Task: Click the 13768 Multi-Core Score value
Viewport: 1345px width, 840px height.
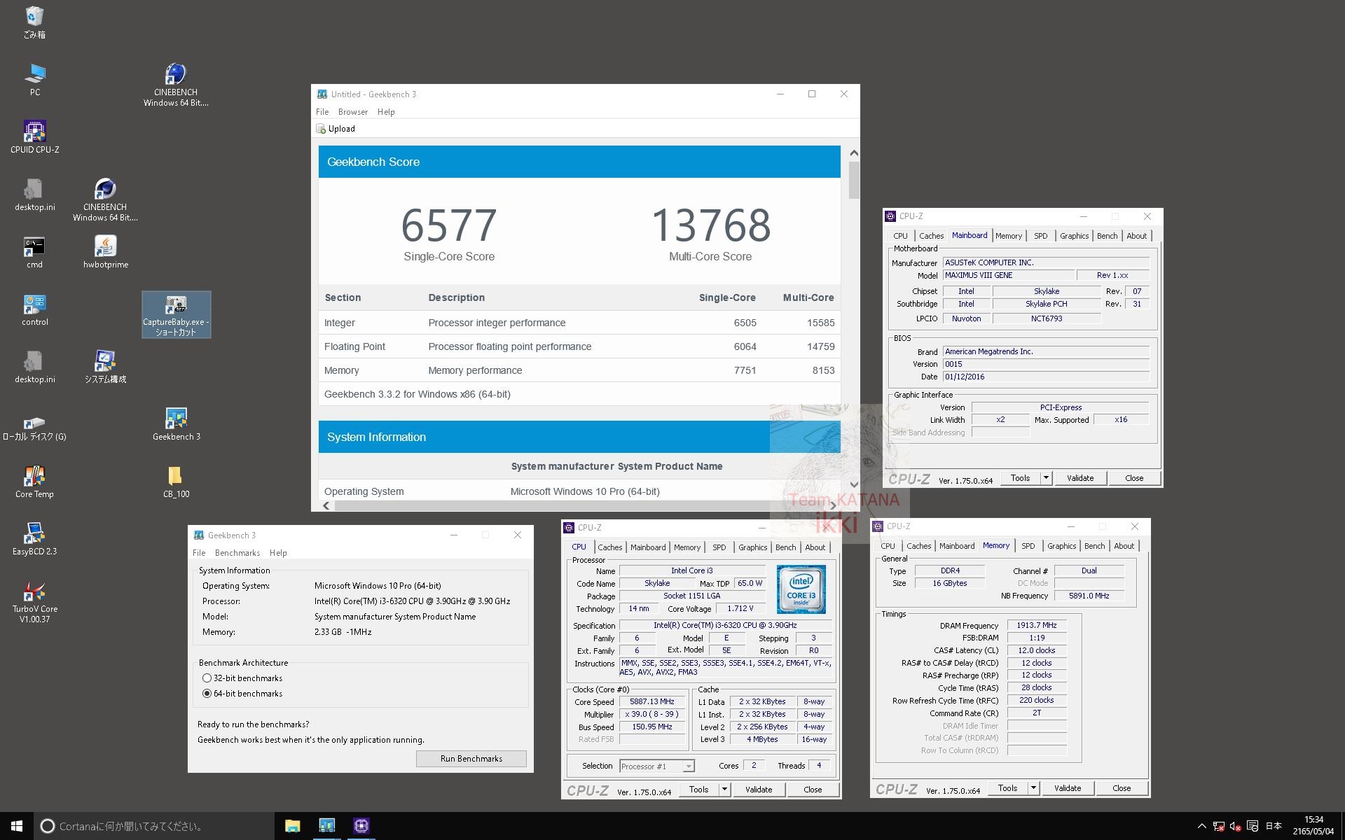Action: point(711,225)
